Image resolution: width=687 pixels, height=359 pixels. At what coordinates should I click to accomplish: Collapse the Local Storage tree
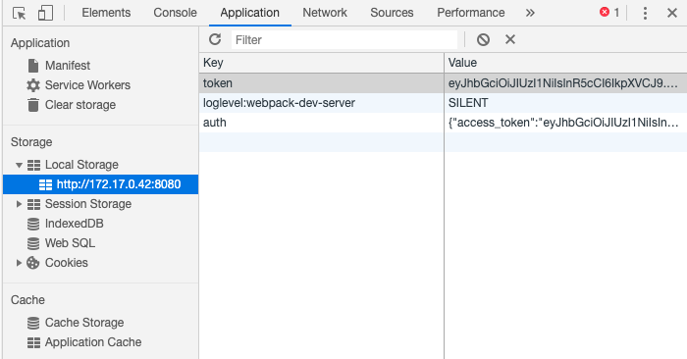tap(19, 165)
